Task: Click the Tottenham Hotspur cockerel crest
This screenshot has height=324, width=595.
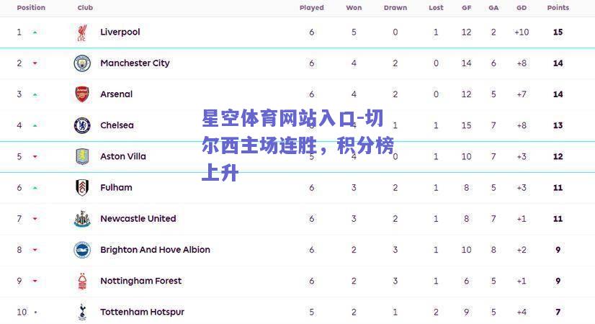Action: 82,312
